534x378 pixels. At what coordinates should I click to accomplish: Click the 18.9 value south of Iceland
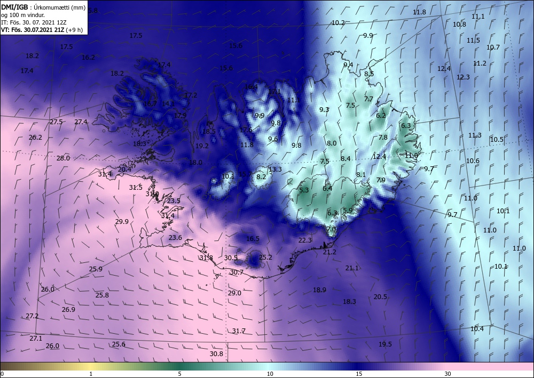319,290
